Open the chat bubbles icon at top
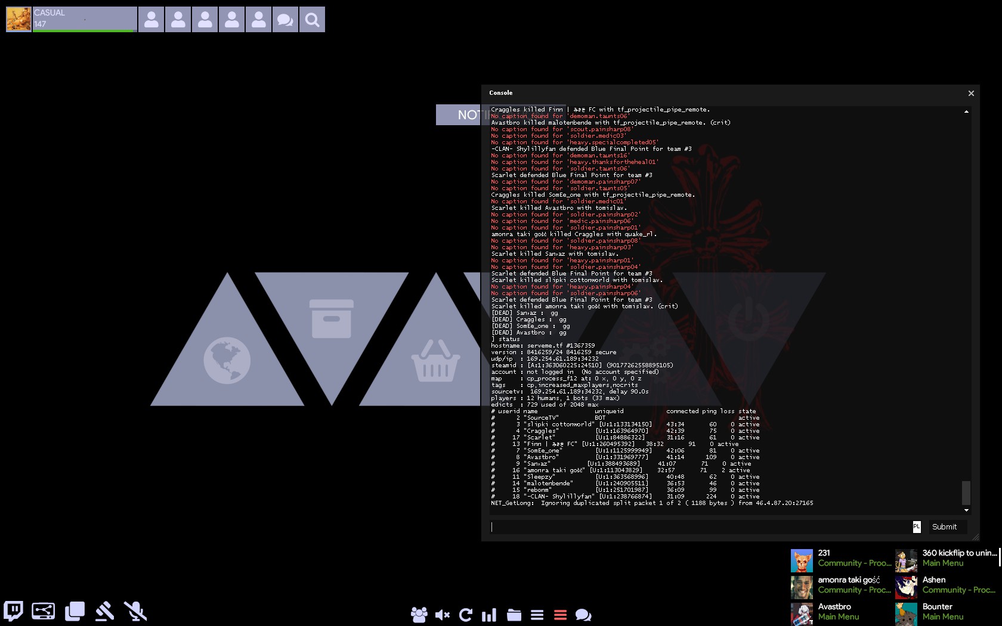1002x626 pixels. coord(285,20)
